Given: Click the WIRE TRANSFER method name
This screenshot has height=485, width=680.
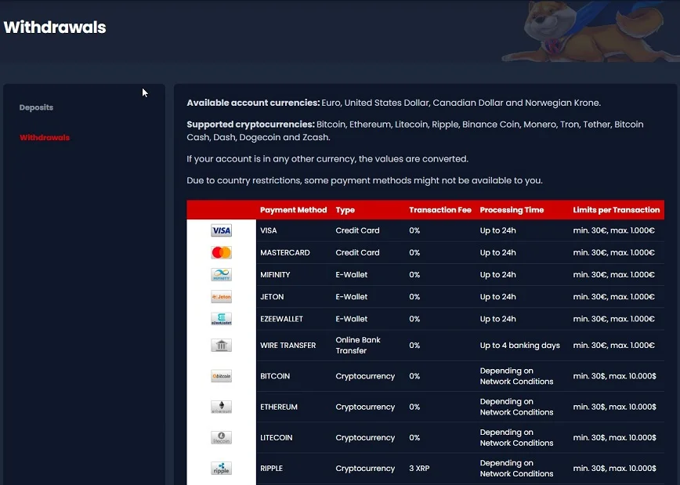Looking at the screenshot, I should pyautogui.click(x=288, y=346).
